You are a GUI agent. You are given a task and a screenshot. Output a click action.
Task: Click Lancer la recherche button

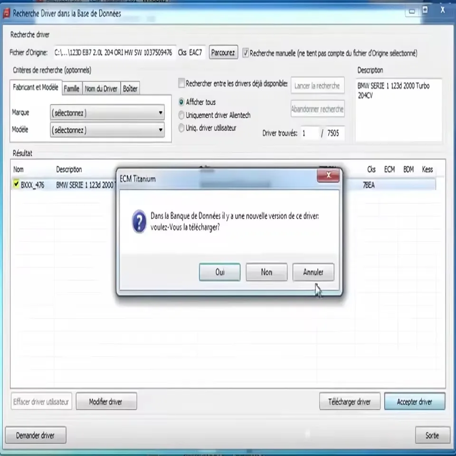[317, 85]
